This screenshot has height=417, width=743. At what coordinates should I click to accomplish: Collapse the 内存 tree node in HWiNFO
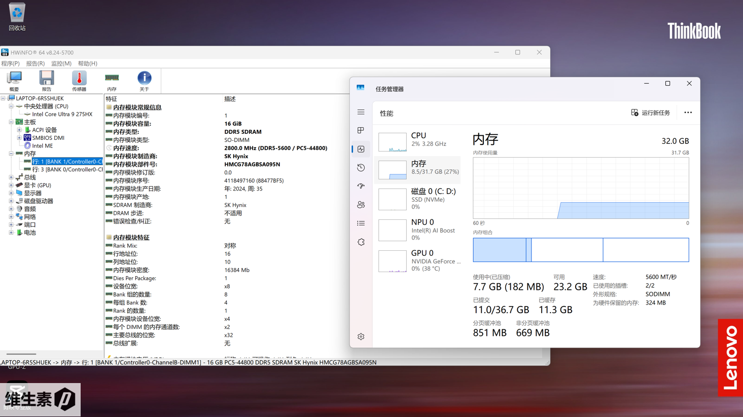[x=11, y=154]
